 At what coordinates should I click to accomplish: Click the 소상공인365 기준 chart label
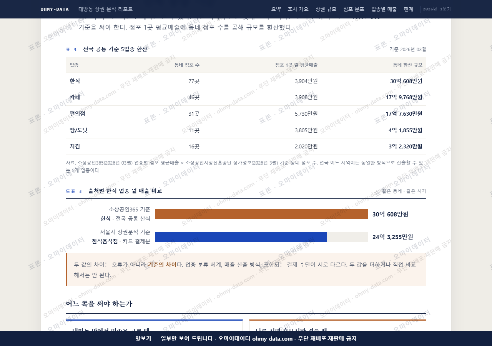(130, 210)
